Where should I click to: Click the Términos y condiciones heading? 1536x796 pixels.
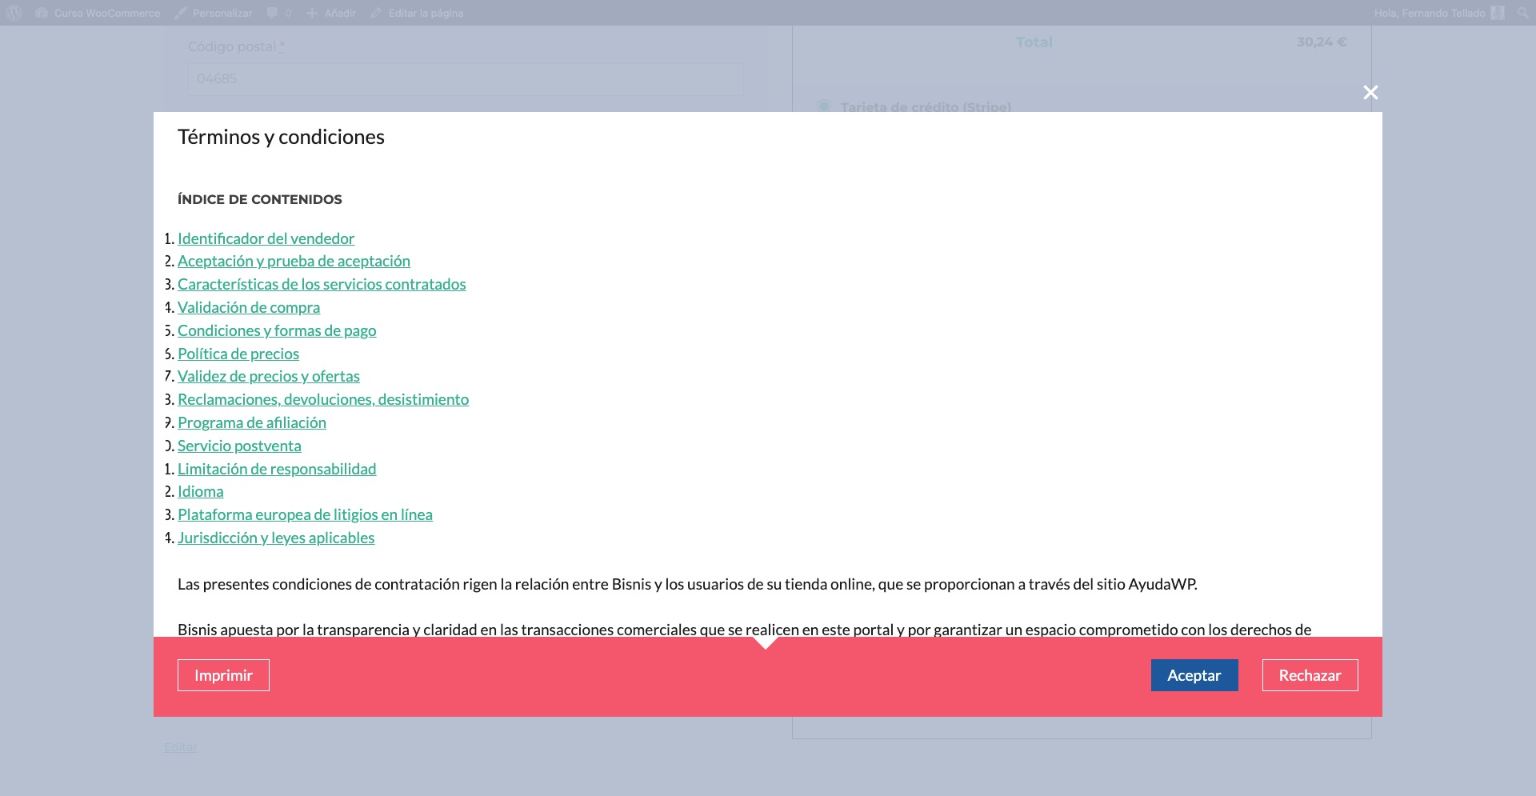click(281, 137)
